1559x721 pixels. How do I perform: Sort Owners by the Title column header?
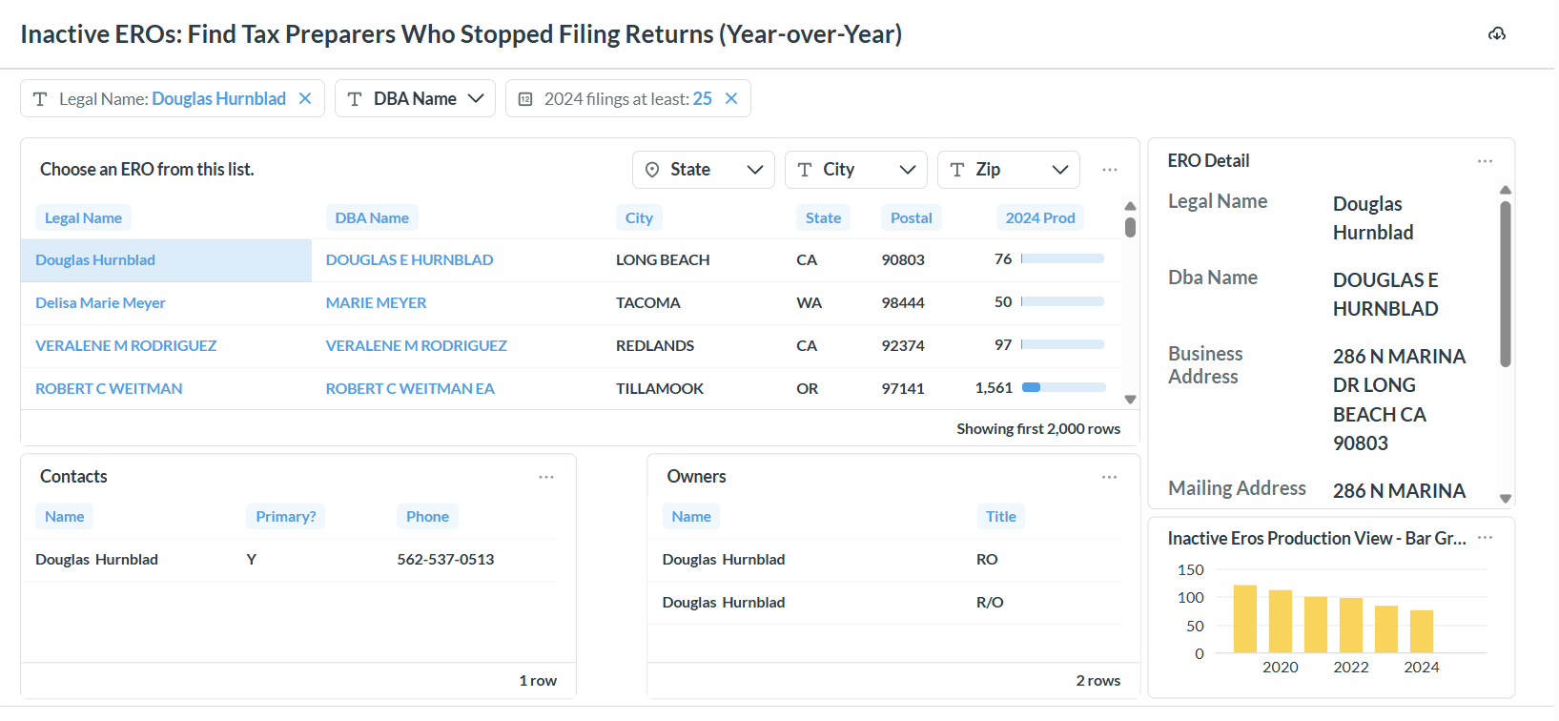pos(1000,516)
